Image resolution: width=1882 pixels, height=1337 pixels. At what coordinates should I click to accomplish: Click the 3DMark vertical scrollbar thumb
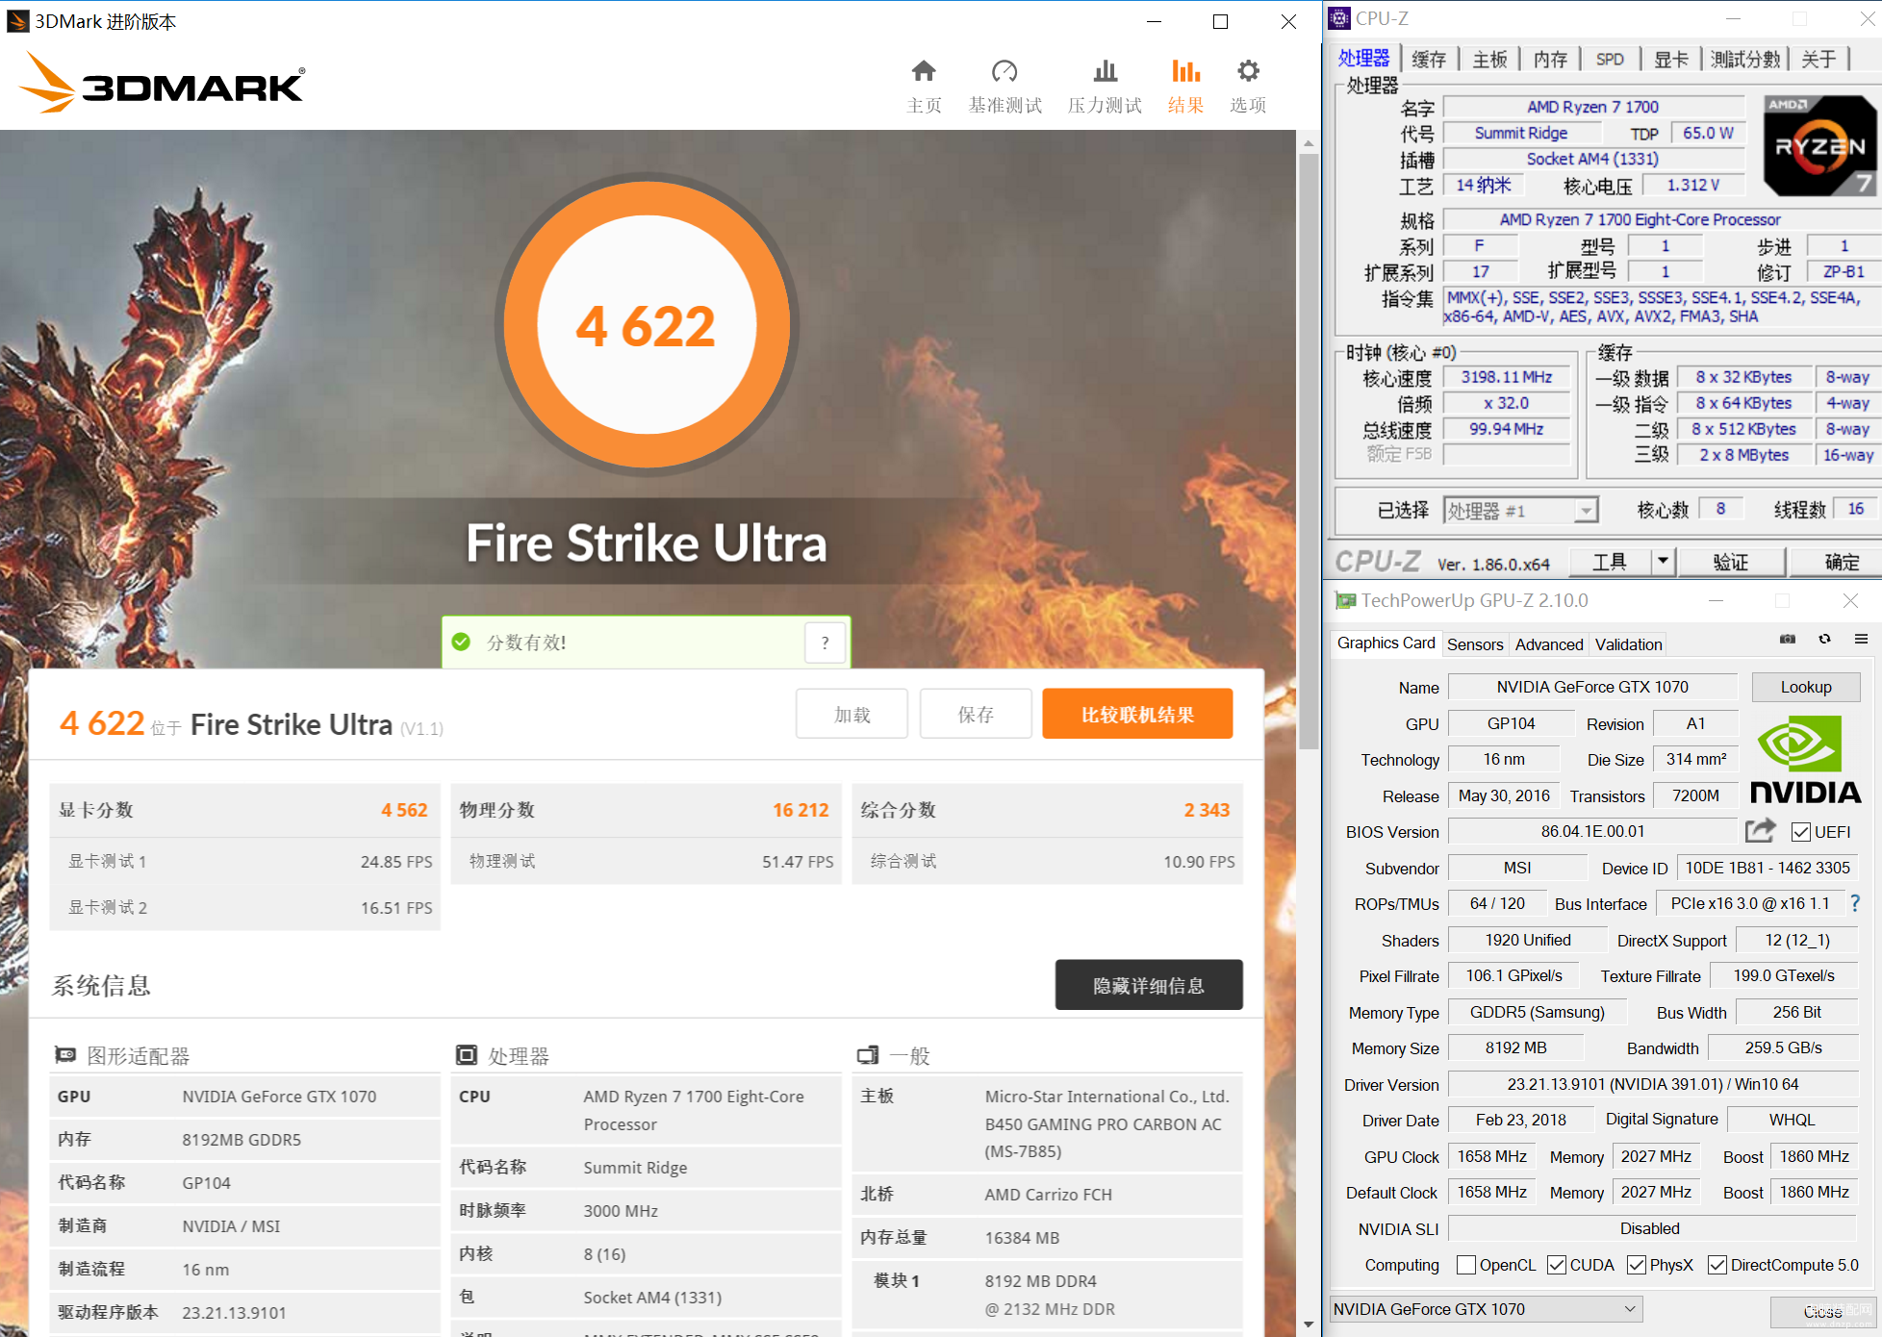[x=1309, y=451]
